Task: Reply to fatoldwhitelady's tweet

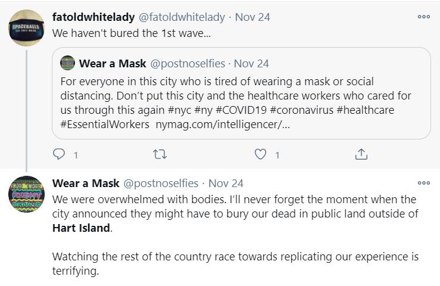Action: click(60, 154)
